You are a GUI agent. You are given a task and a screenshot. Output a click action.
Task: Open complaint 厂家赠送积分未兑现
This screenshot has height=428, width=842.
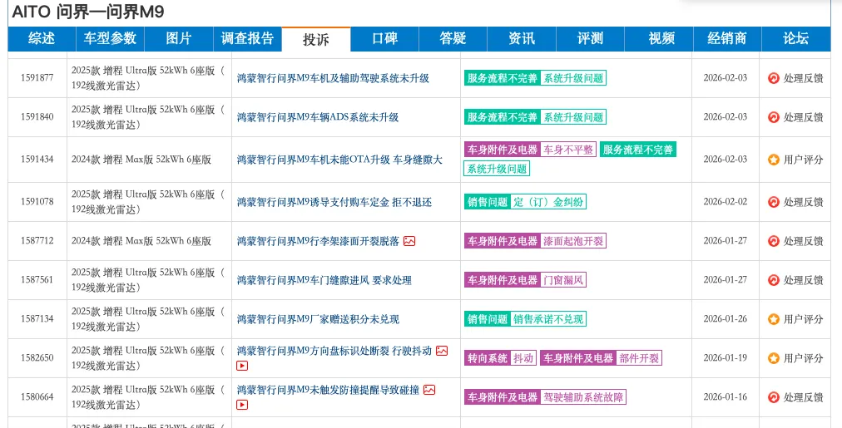pyautogui.click(x=318, y=319)
